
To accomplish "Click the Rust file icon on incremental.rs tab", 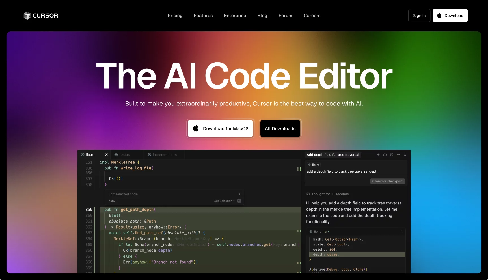I will tap(149, 155).
